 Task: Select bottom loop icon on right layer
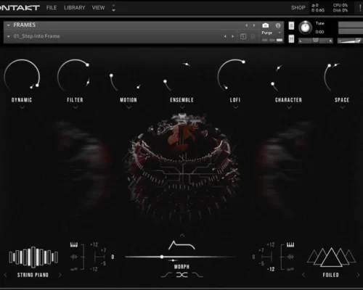pyautogui.click(x=290, y=269)
